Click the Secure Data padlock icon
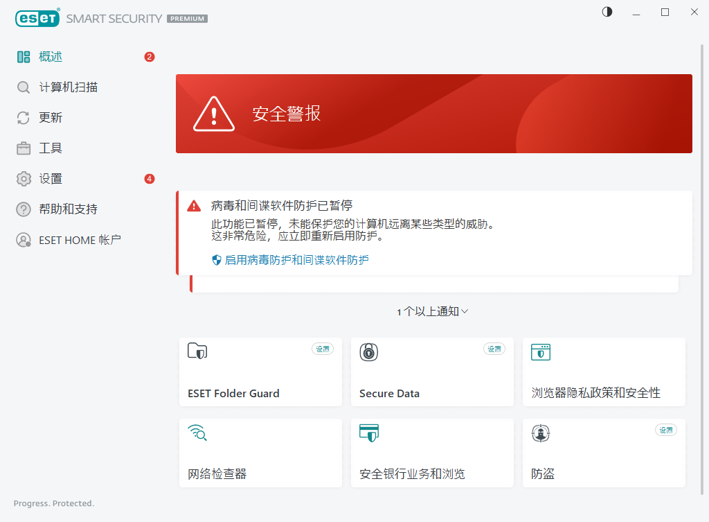Screen dimensions: 709x522 tap(368, 351)
